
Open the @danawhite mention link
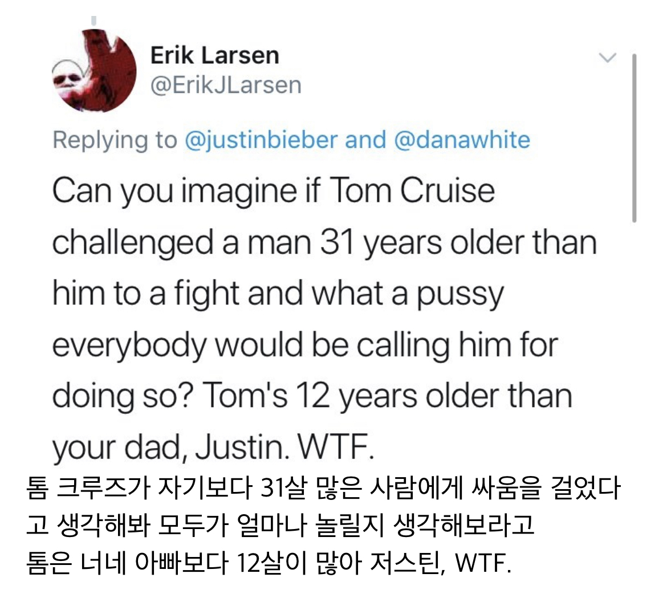coord(462,140)
